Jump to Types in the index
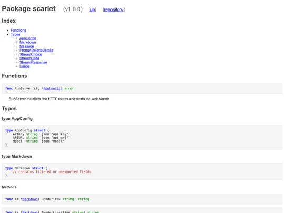 (x=15, y=34)
